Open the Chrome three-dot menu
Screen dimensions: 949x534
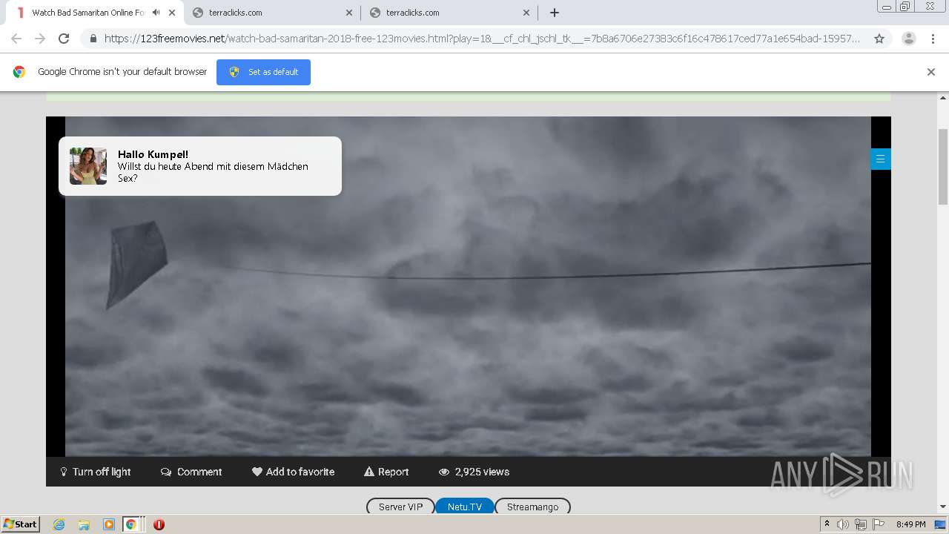(x=932, y=39)
